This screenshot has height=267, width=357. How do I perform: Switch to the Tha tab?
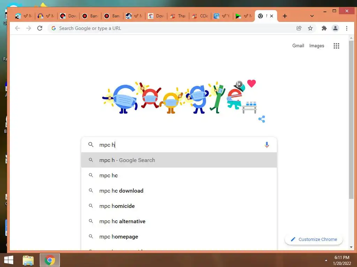click(178, 16)
